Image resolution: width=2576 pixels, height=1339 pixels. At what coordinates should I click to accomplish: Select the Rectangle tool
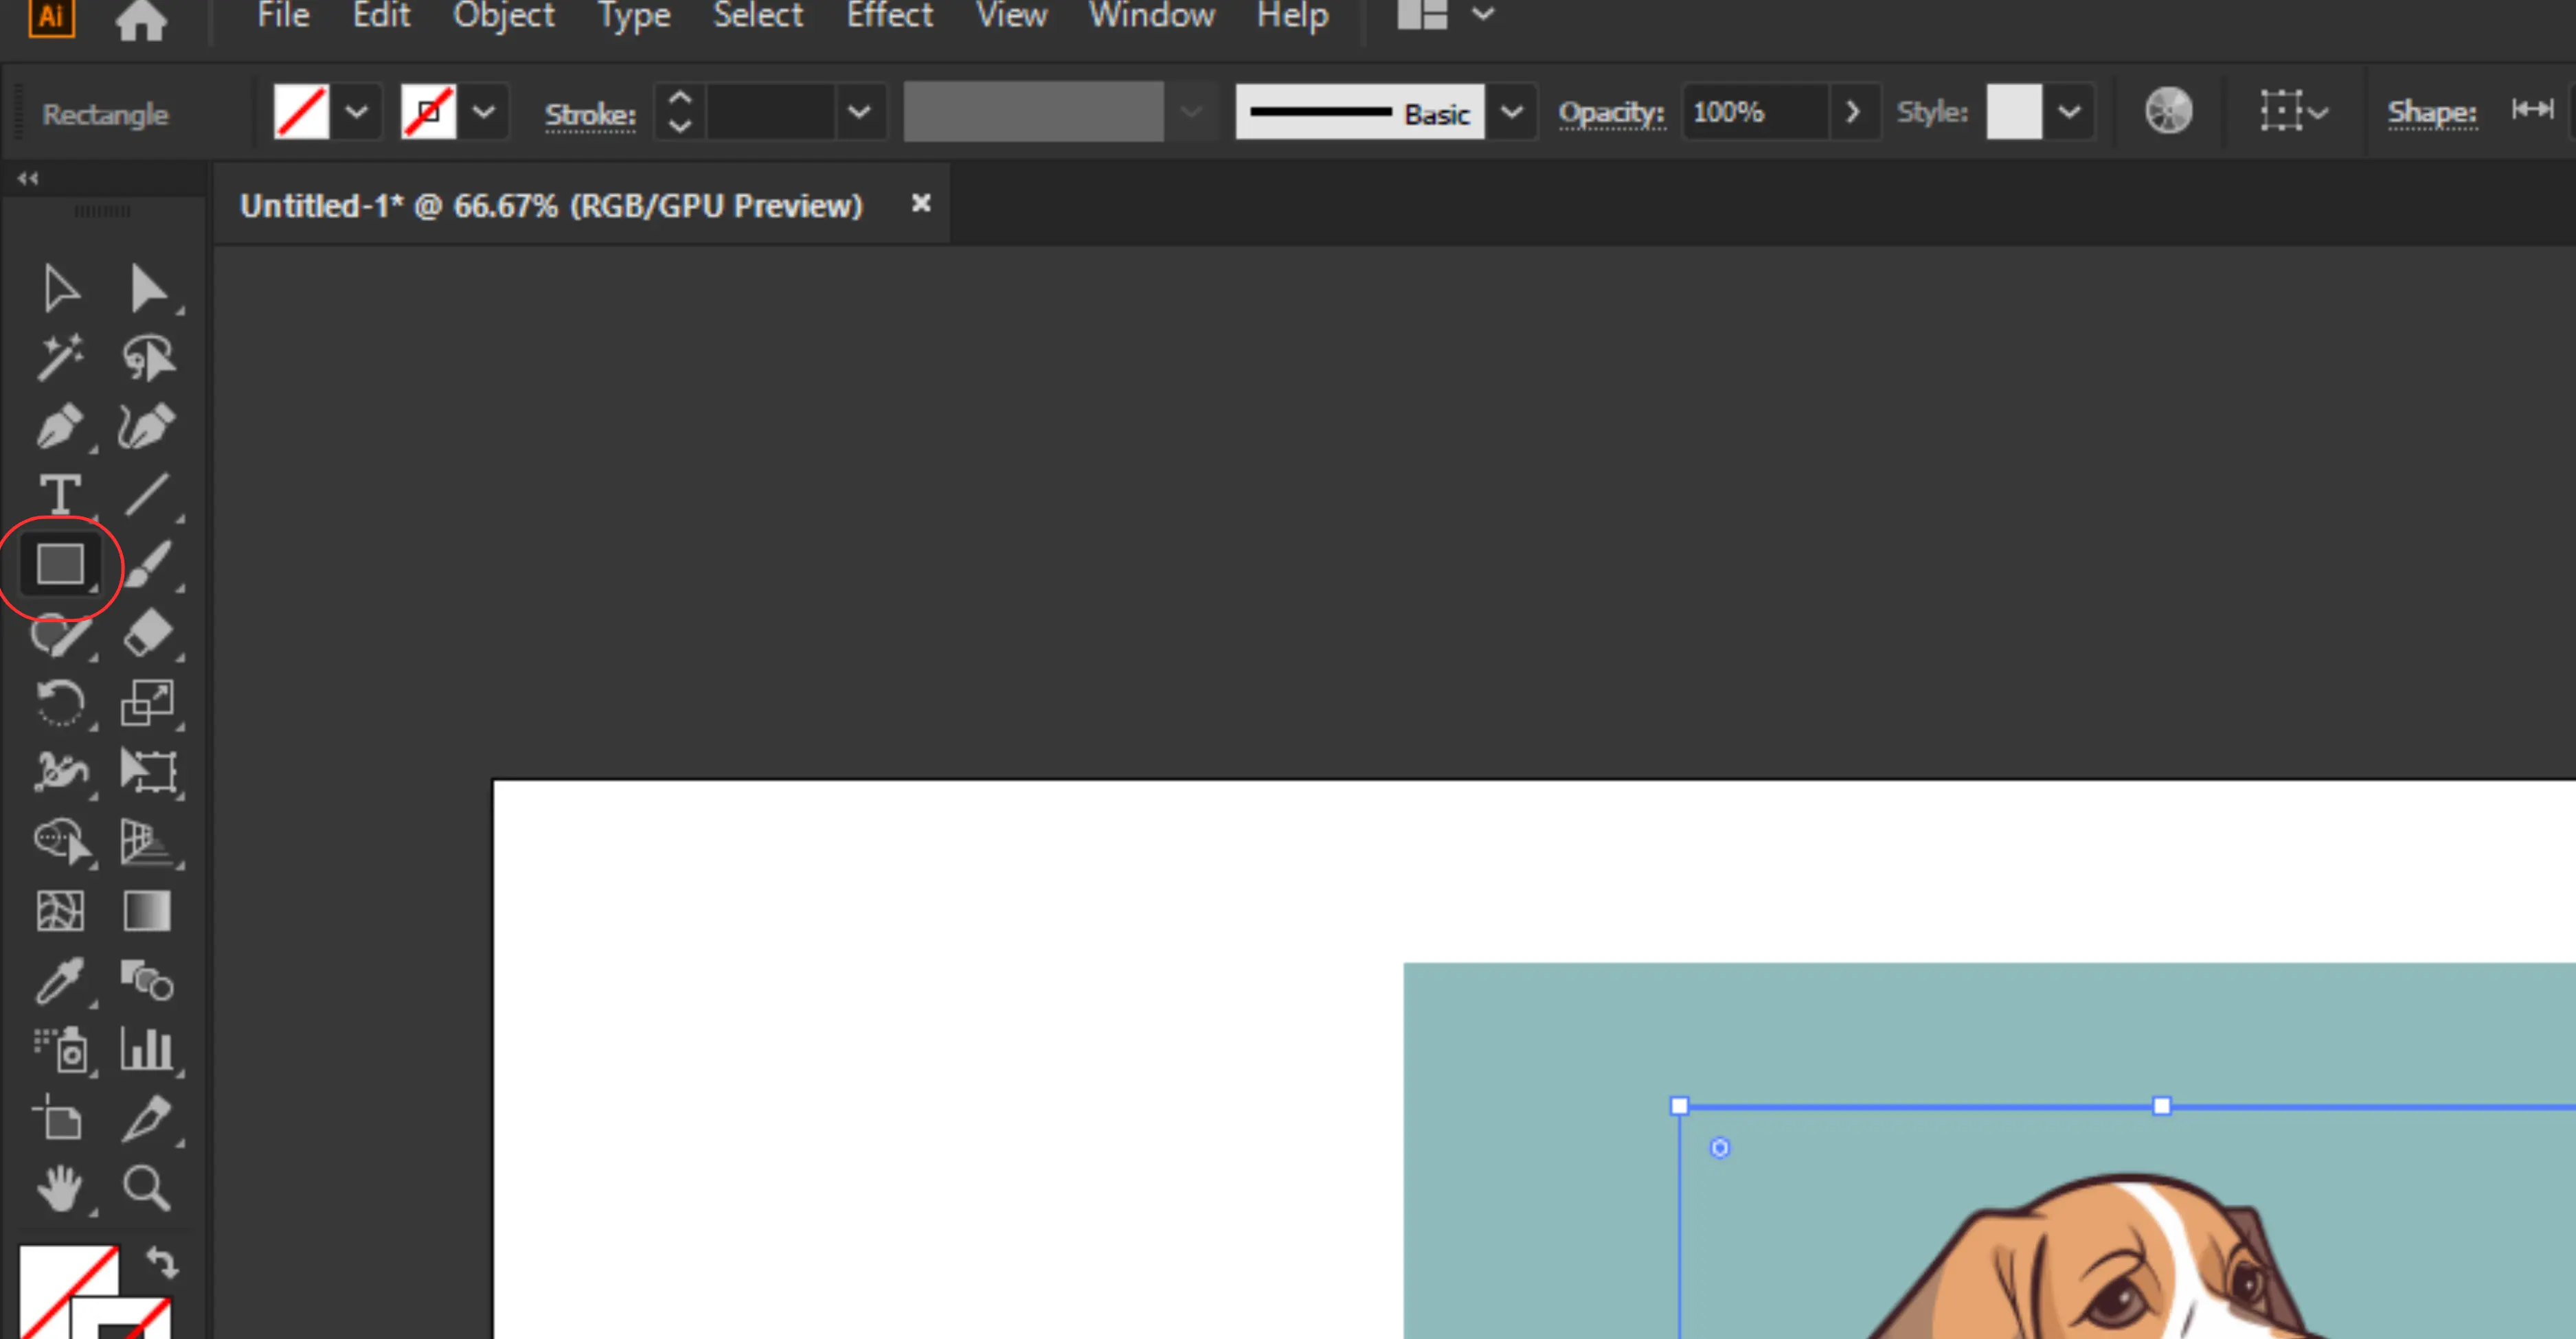[x=60, y=564]
